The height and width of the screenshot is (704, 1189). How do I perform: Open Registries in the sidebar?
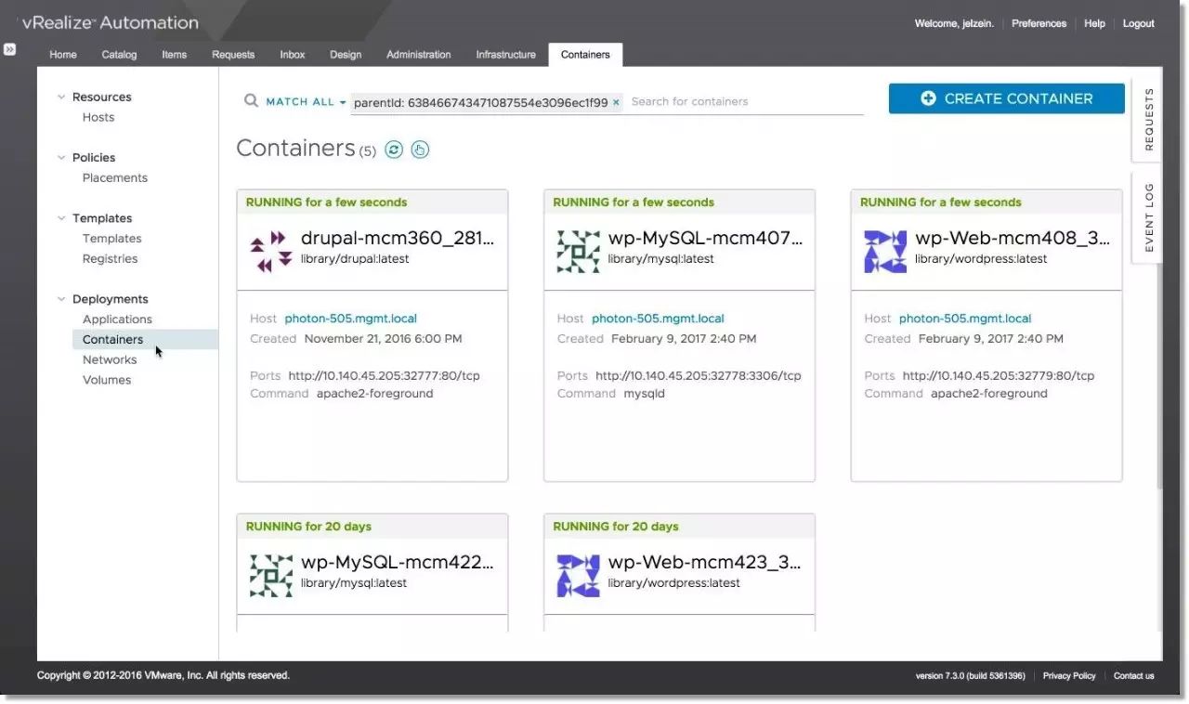tap(110, 259)
